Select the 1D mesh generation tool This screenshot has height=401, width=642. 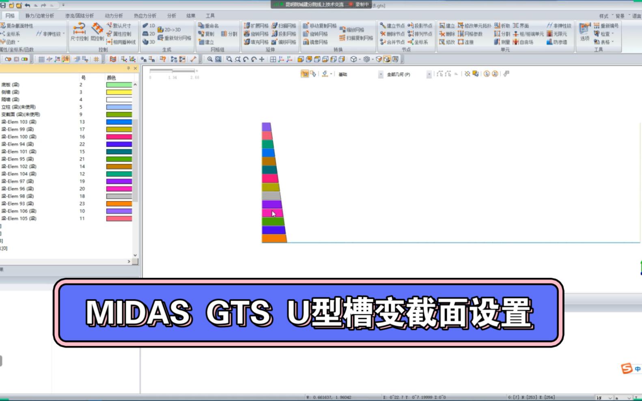tap(149, 26)
